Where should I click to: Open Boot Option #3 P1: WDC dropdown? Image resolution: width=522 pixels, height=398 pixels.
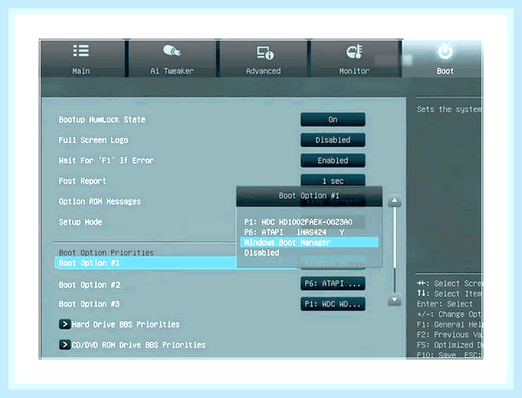(333, 304)
